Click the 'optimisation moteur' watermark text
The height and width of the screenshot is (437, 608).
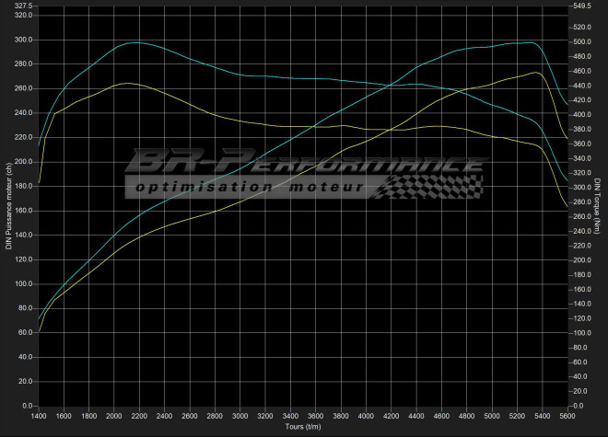pyautogui.click(x=251, y=188)
